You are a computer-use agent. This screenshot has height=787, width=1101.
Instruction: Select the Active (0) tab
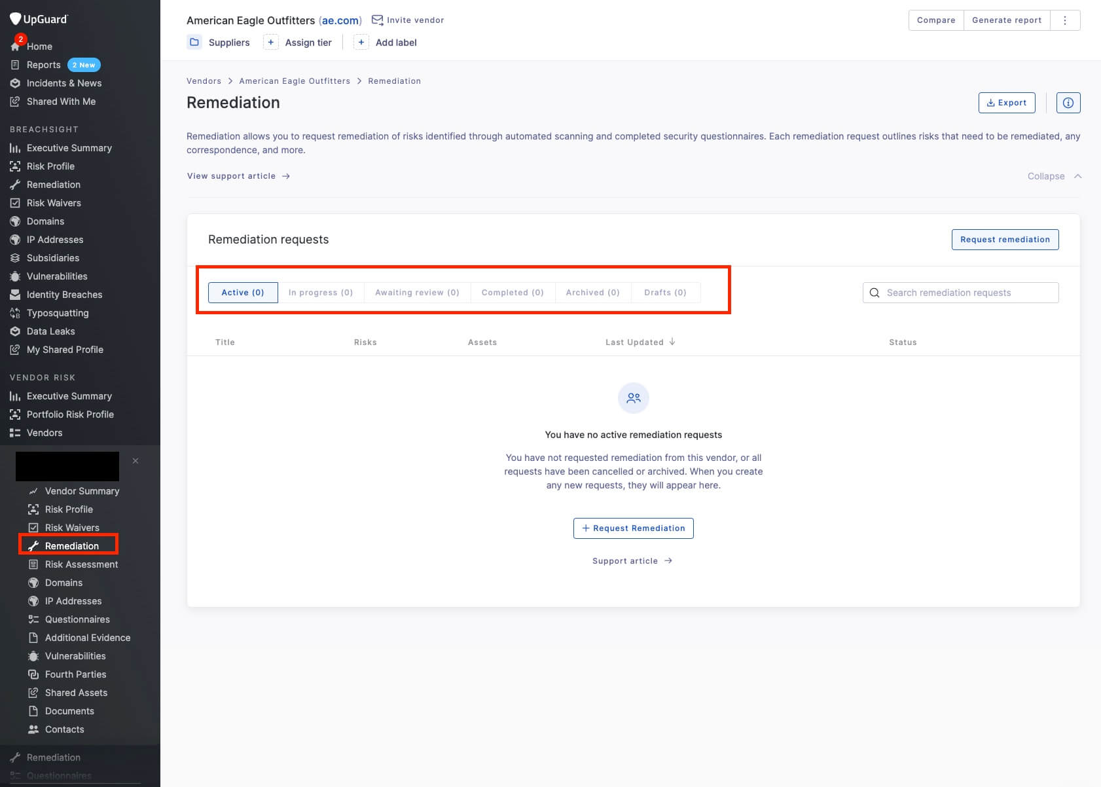[x=243, y=293]
